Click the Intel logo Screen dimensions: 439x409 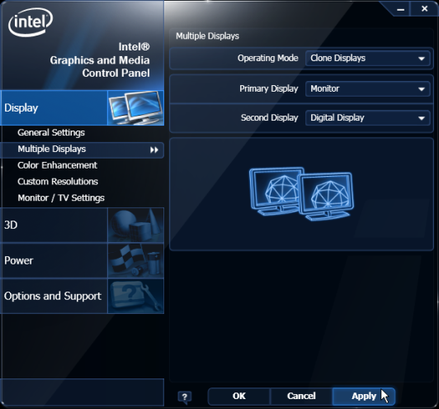coord(31,22)
